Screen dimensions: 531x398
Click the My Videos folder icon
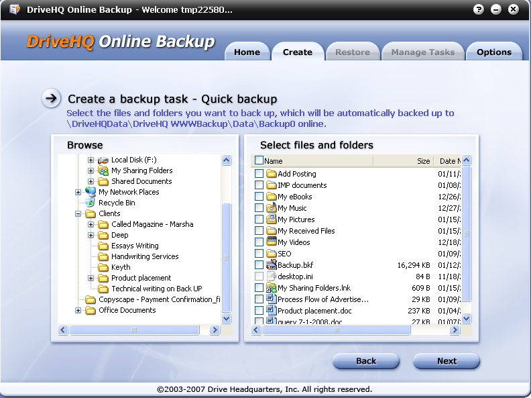click(x=272, y=242)
